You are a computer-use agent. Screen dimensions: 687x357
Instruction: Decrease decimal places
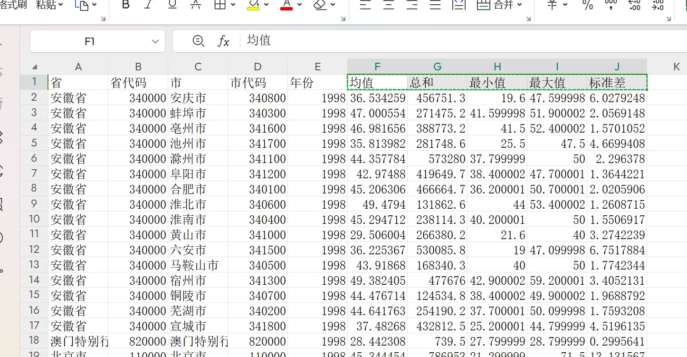tap(658, 5)
